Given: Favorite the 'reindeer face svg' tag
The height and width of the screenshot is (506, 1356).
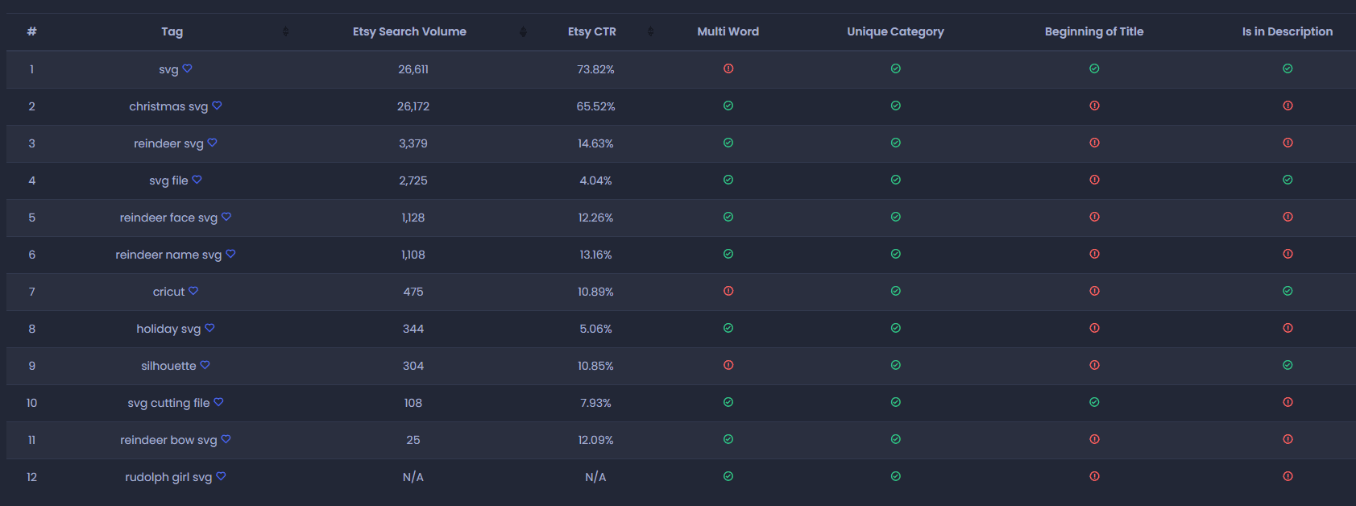Looking at the screenshot, I should click(x=226, y=217).
